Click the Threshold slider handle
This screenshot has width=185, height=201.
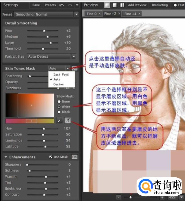coord(43,49)
